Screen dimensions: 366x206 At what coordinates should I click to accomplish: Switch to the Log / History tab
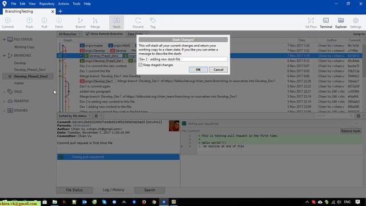pyautogui.click(x=113, y=190)
